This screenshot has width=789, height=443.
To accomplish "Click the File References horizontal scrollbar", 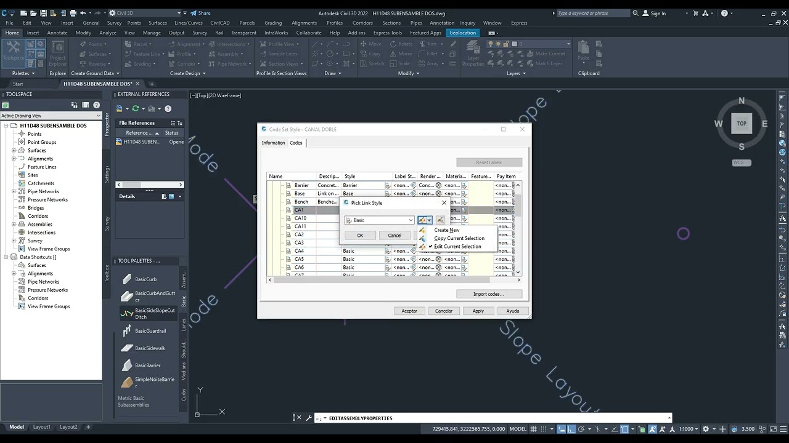I will (150, 185).
